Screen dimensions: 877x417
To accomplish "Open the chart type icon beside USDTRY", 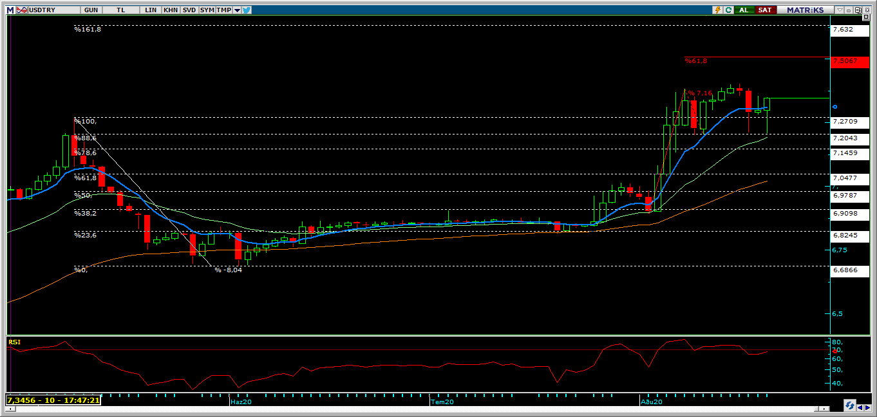I will click(21, 10).
